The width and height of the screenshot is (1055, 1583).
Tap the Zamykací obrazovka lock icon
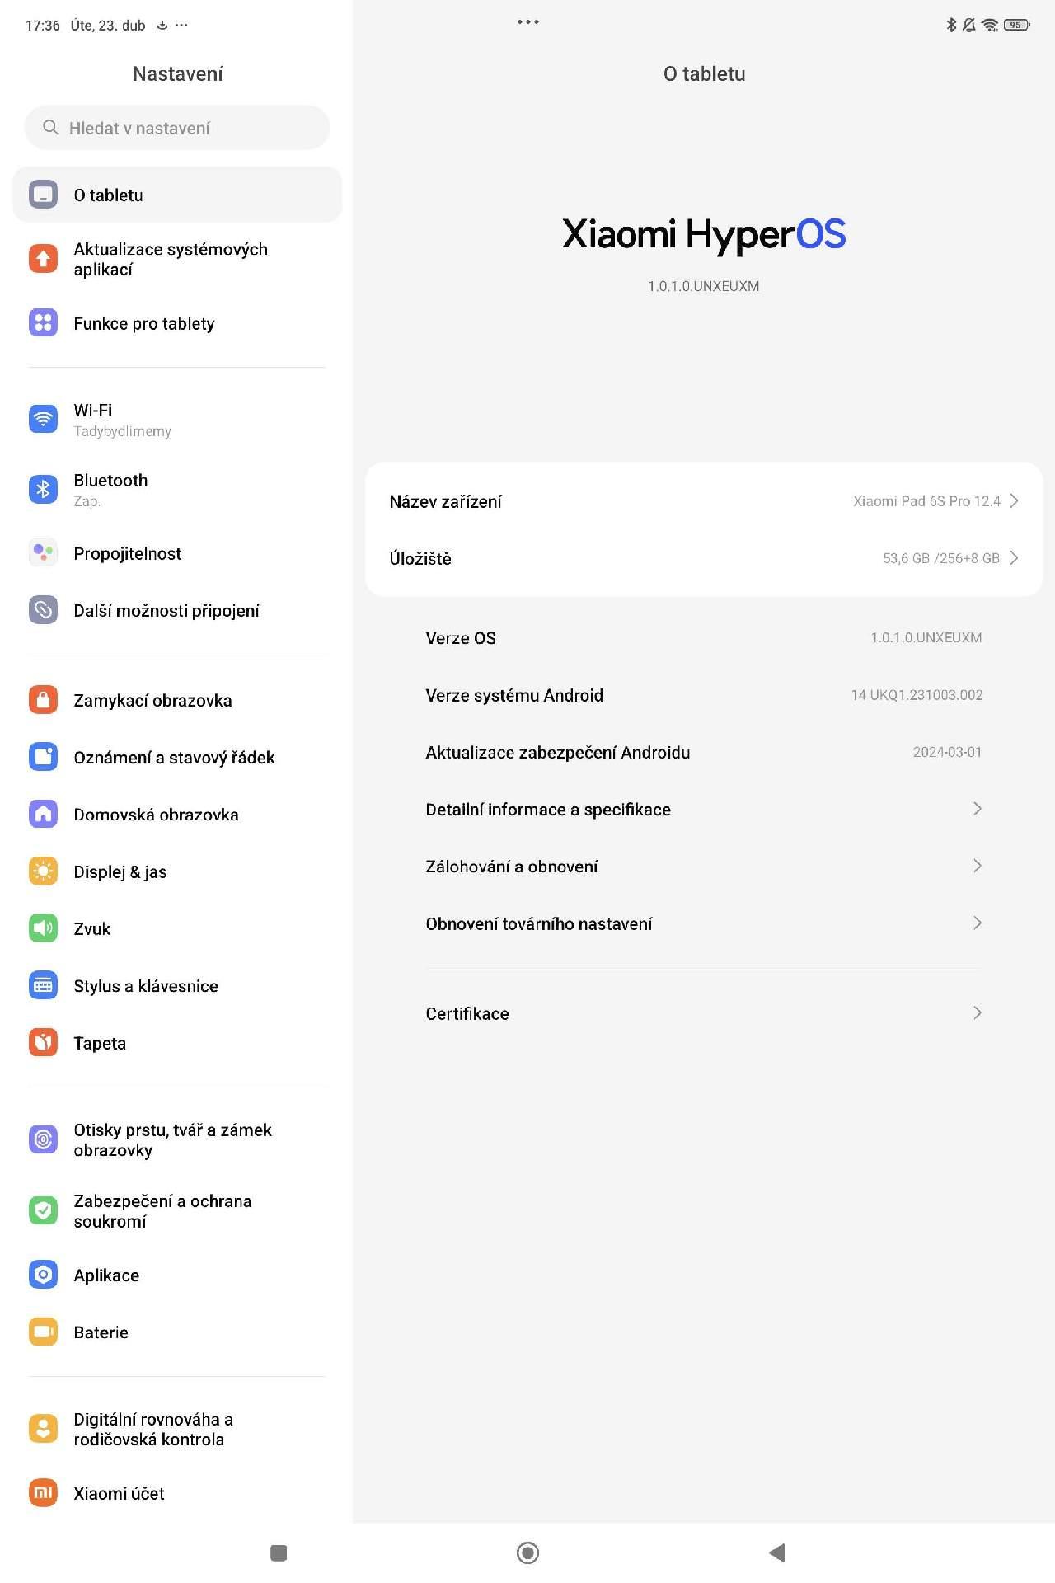pos(43,700)
